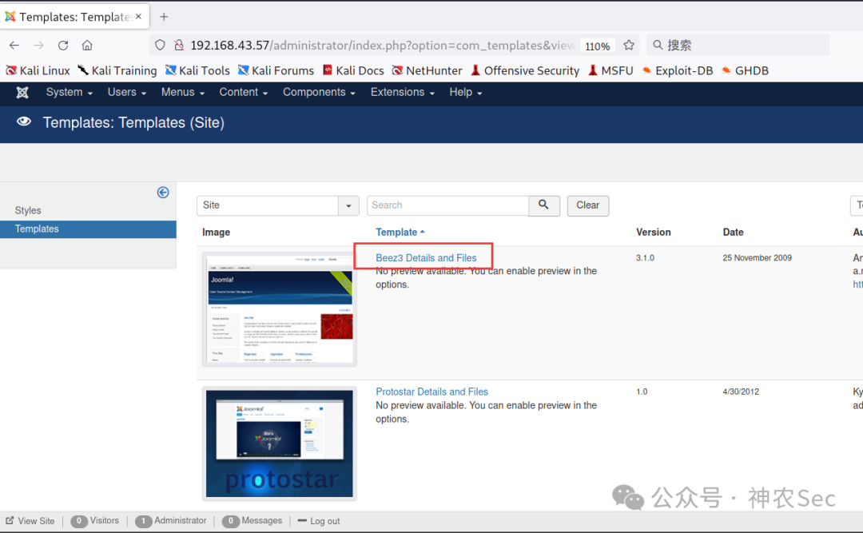Open Exploit-DB bookmark

coord(678,70)
